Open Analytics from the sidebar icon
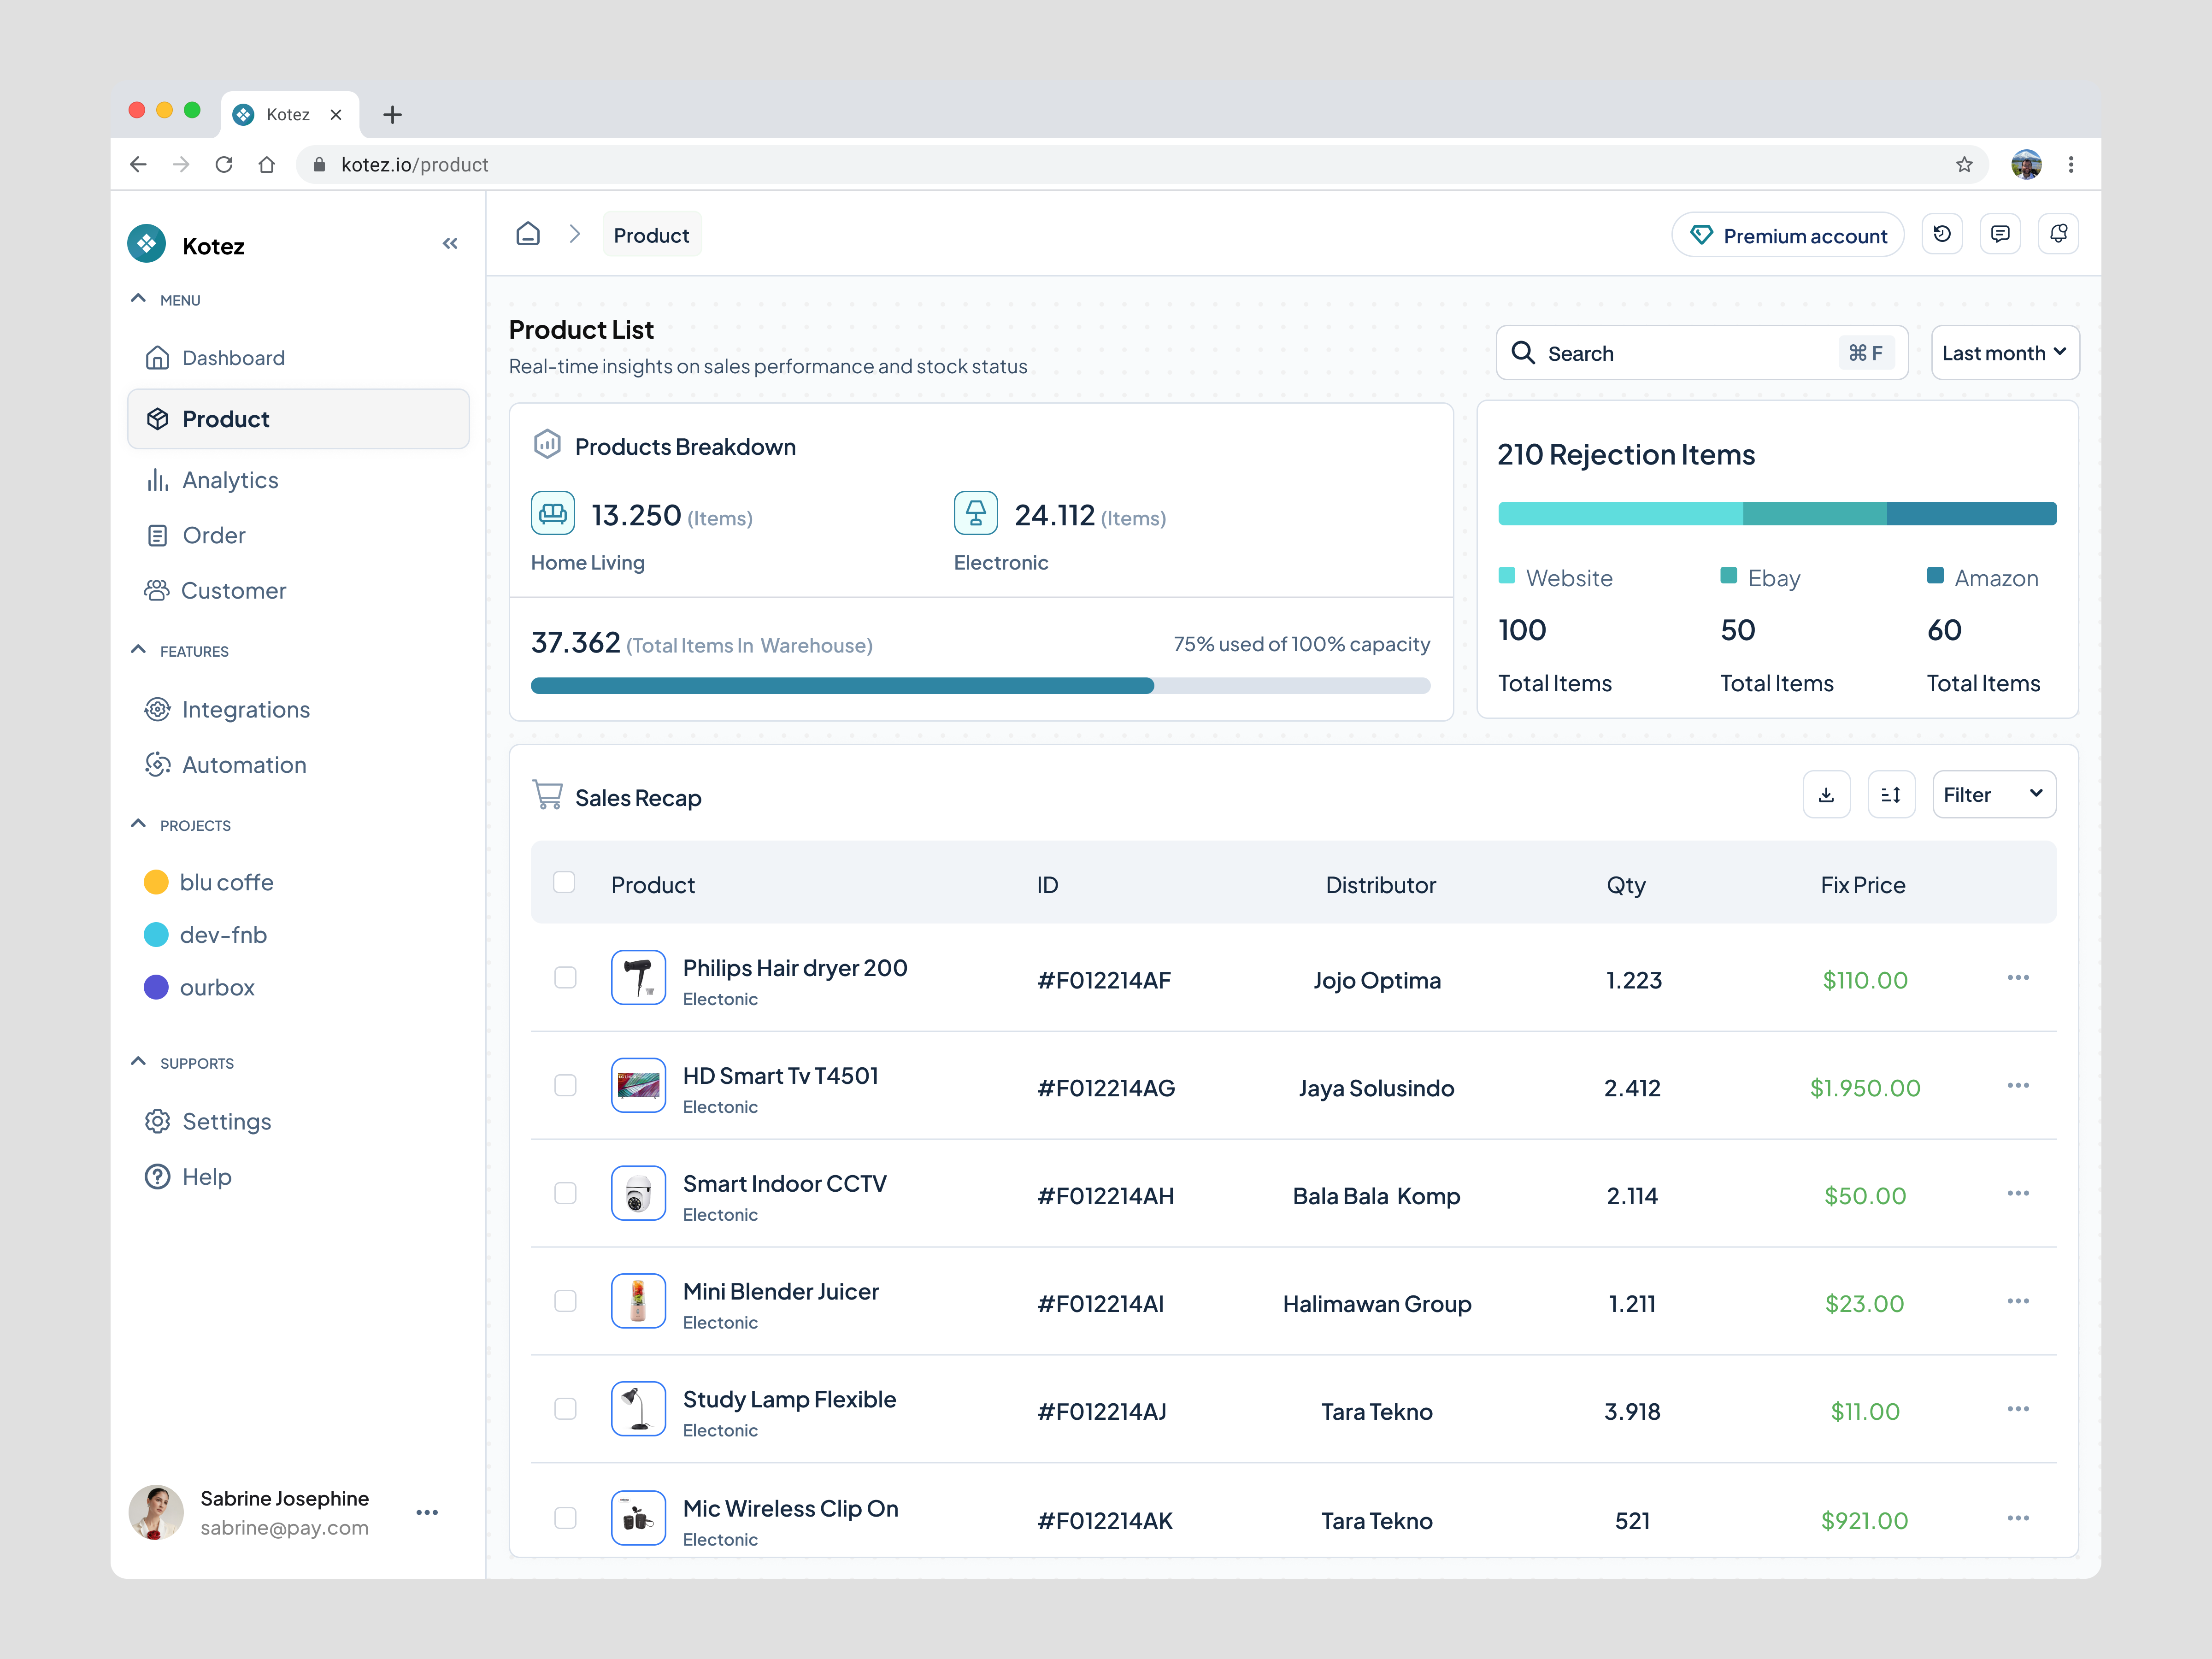The width and height of the screenshot is (2212, 1659). tap(158, 479)
